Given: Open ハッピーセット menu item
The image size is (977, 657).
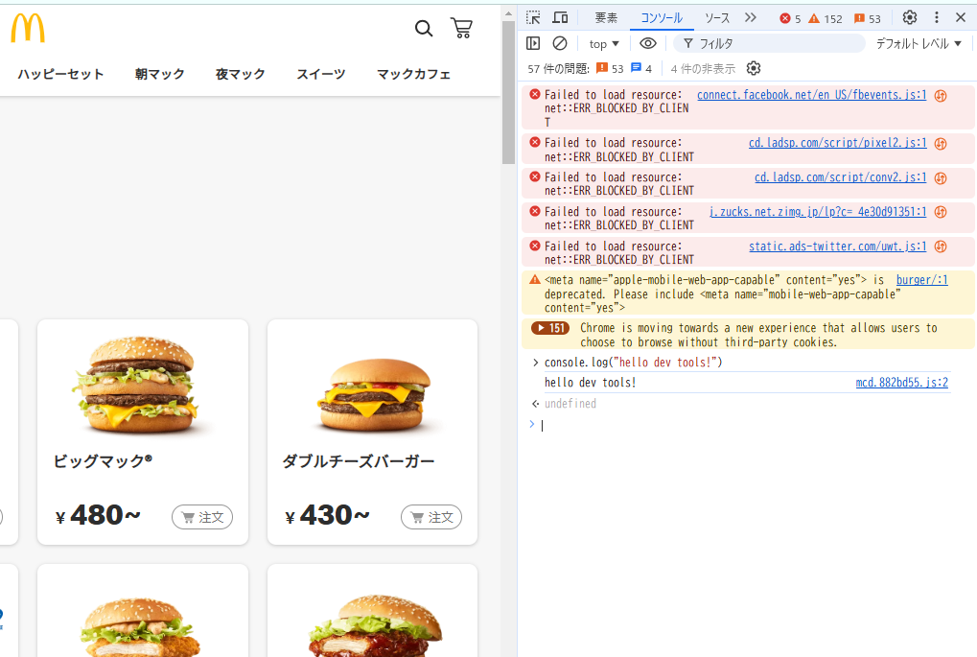Looking at the screenshot, I should point(60,74).
